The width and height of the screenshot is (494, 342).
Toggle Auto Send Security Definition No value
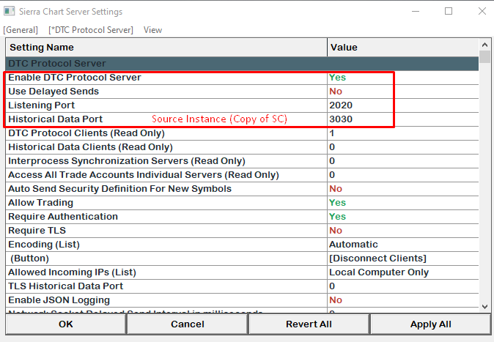[336, 189]
